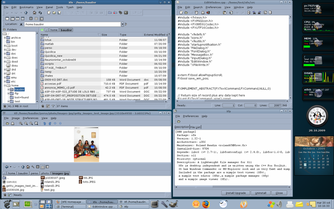The width and height of the screenshot is (334, 209).
Task: Open the Location field dropdown arrow
Action: [x=122, y=24]
